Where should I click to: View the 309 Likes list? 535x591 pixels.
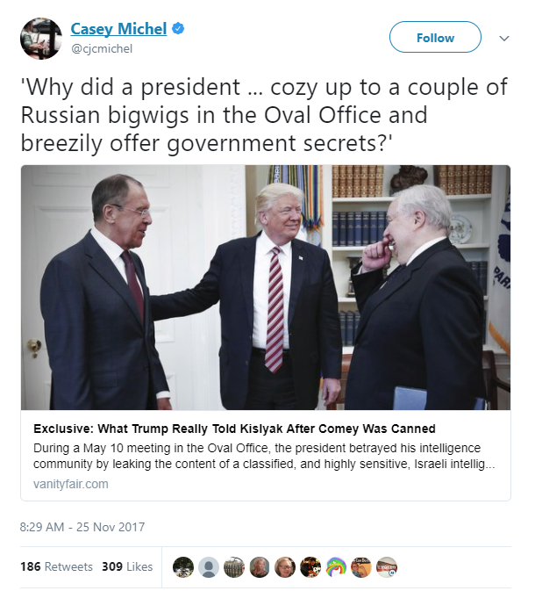pyautogui.click(x=127, y=566)
